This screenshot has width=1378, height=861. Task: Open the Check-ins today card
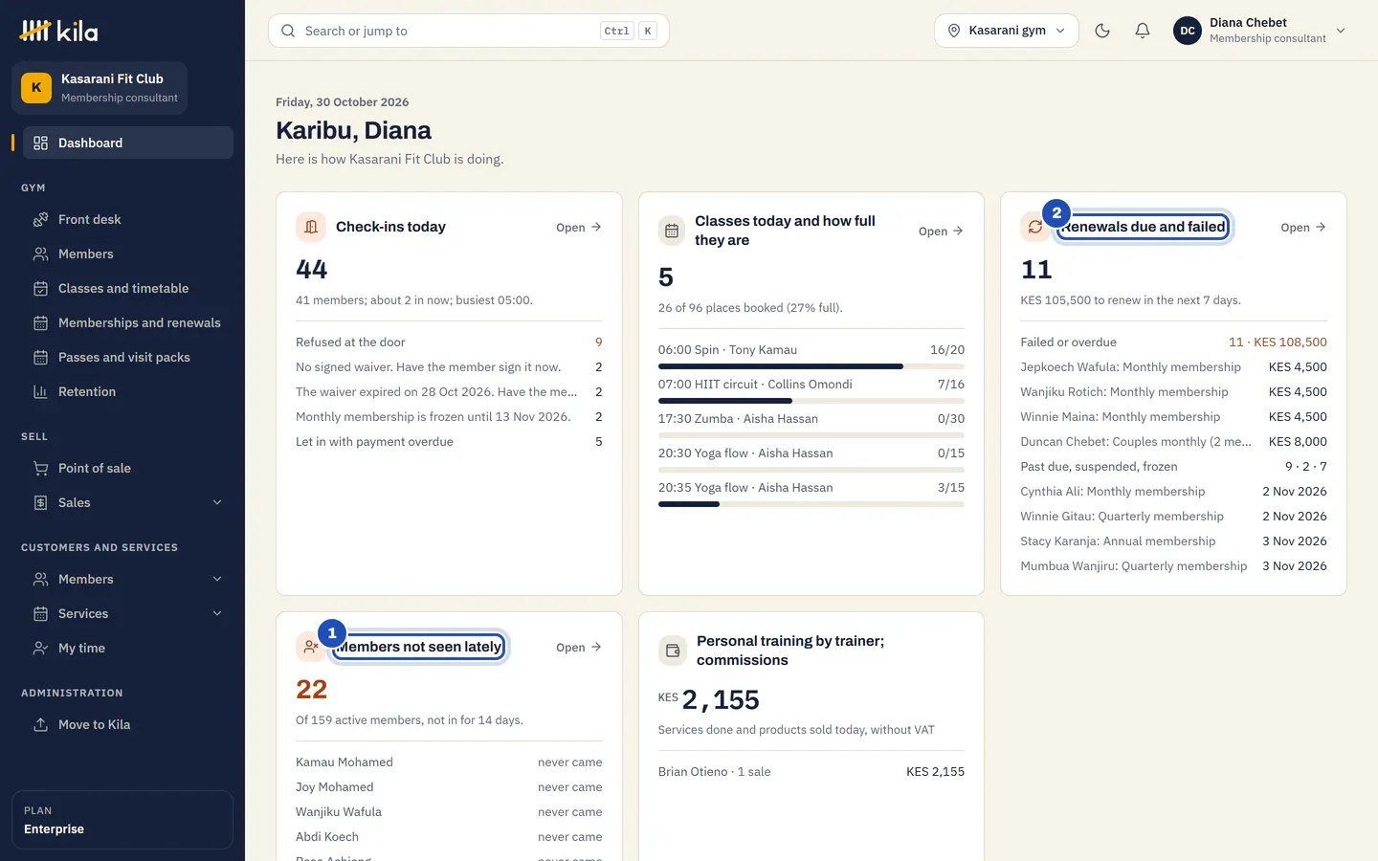pos(579,227)
